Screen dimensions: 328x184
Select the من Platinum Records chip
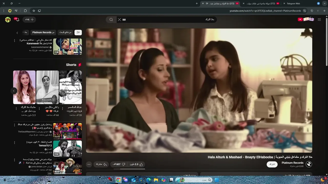pyautogui.click(x=43, y=32)
